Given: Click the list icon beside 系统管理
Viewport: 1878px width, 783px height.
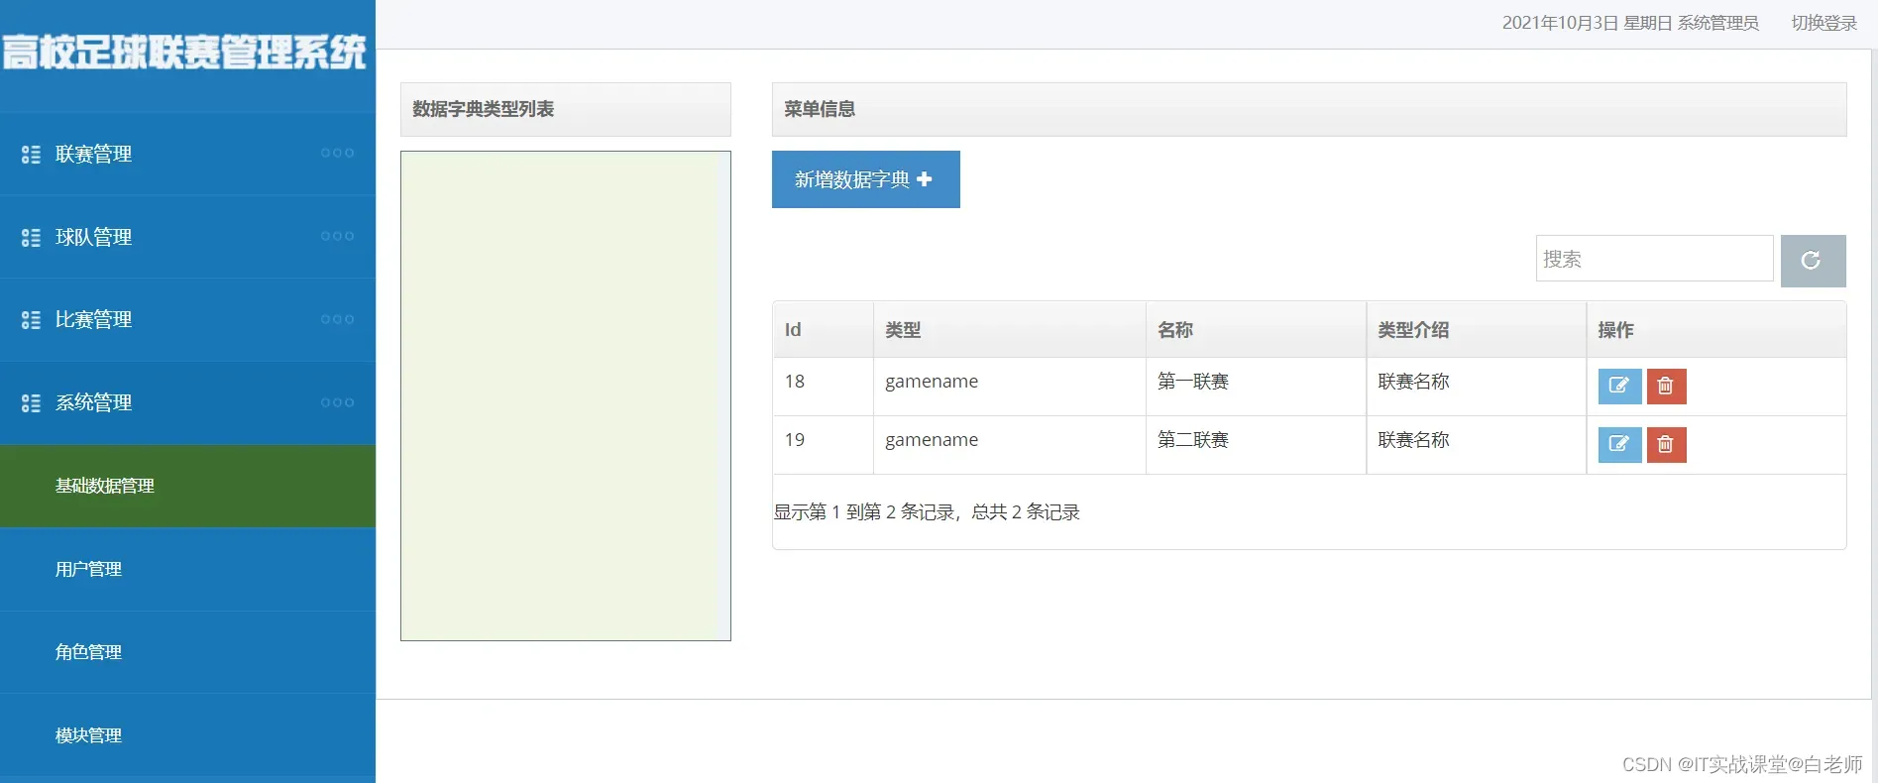Looking at the screenshot, I should 31,403.
